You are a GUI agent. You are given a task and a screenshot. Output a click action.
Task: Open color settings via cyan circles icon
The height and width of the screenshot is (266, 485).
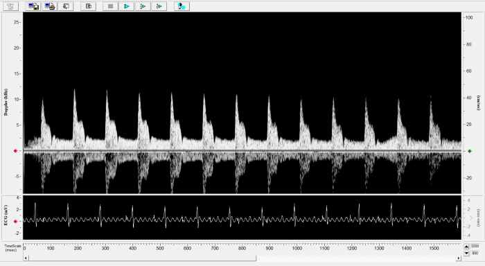(x=182, y=6)
